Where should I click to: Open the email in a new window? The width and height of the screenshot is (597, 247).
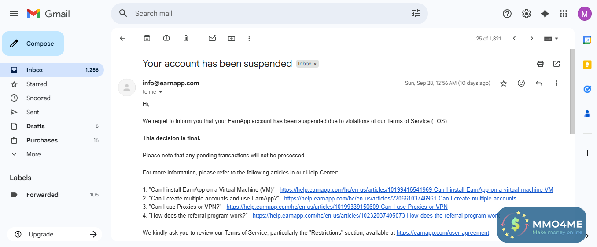(556, 64)
